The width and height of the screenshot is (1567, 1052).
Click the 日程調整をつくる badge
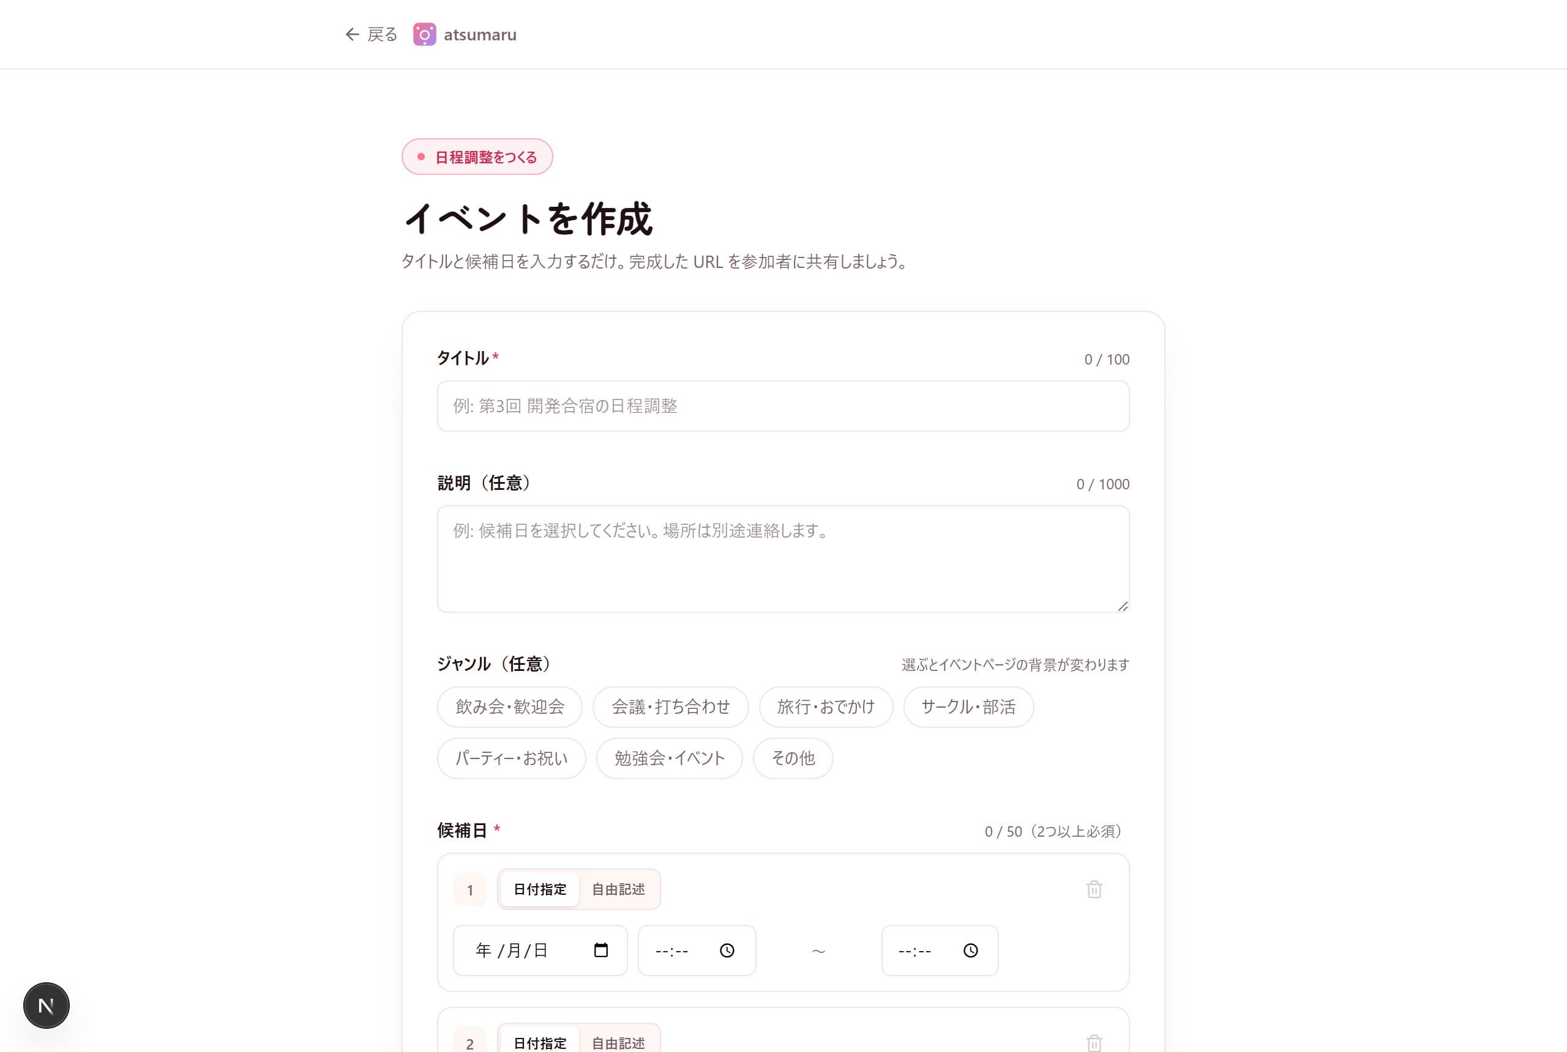pyautogui.click(x=477, y=157)
